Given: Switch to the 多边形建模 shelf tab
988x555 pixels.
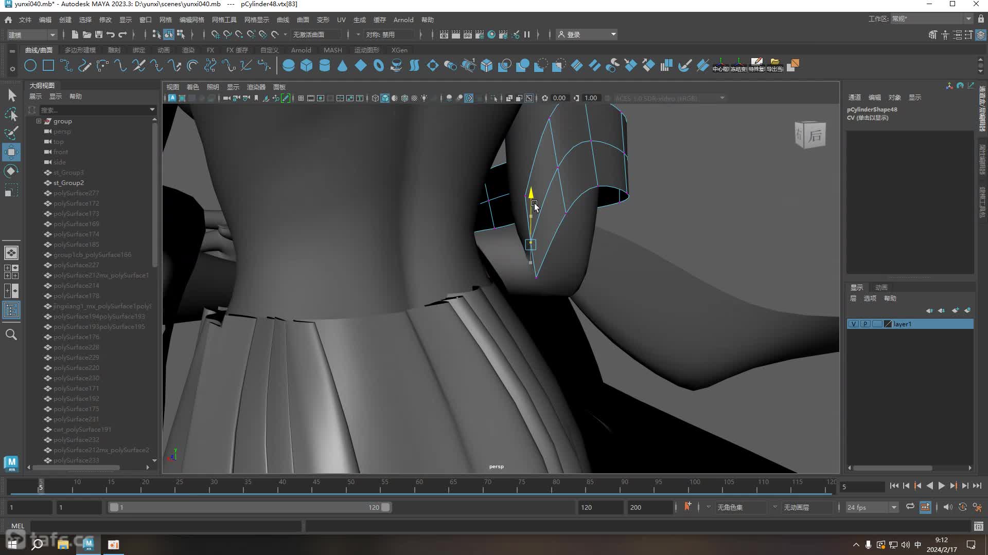Looking at the screenshot, I should pyautogui.click(x=80, y=50).
